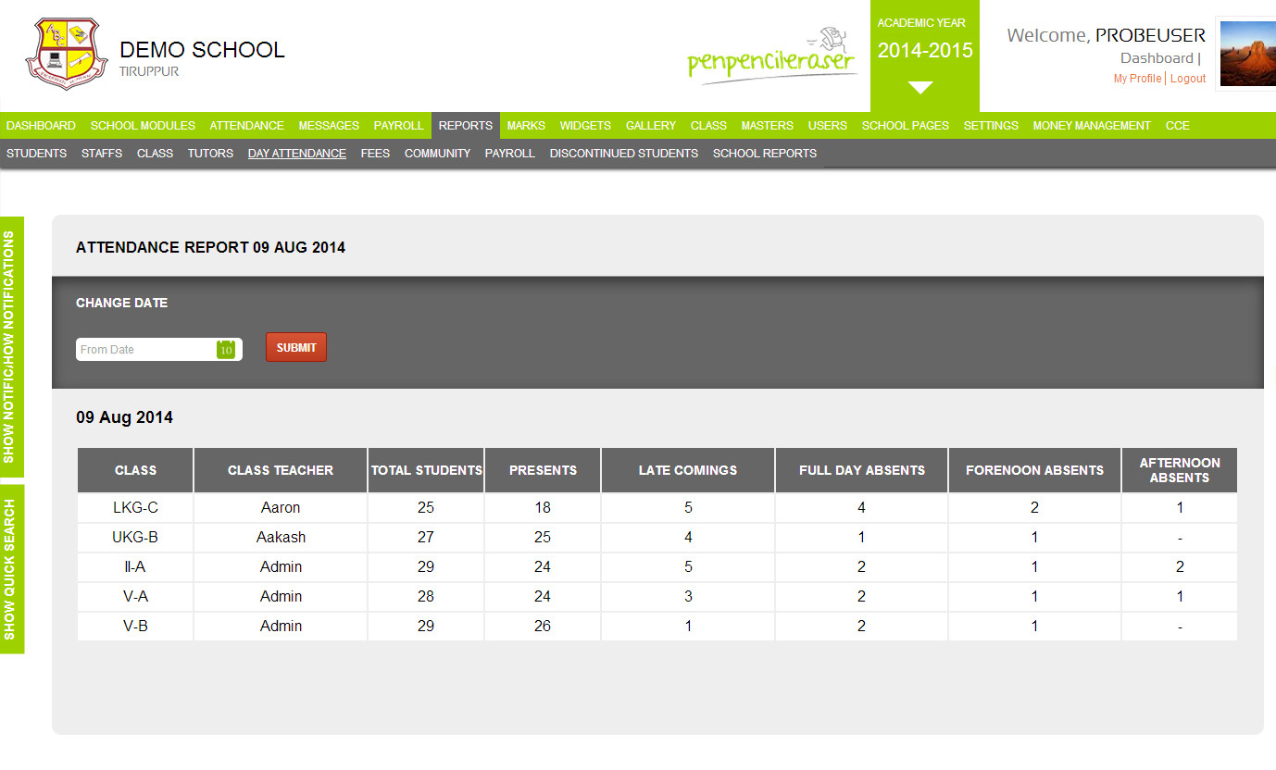
Task: Click the Logout link
Action: (1187, 79)
